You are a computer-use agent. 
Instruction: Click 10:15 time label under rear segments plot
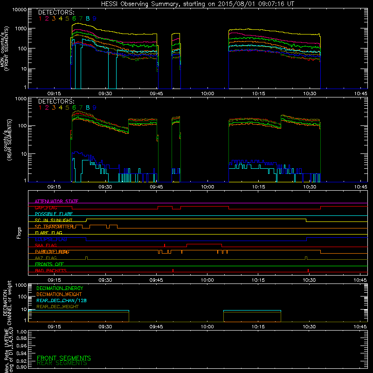[x=258, y=187]
